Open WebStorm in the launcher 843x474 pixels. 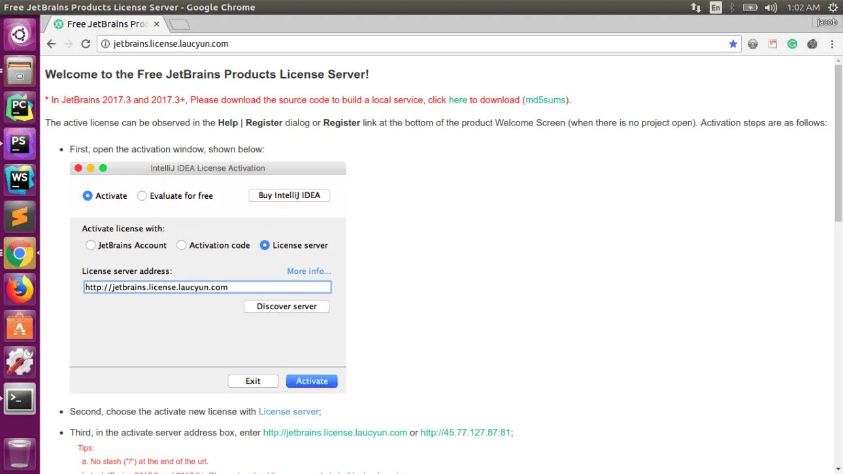pos(20,180)
